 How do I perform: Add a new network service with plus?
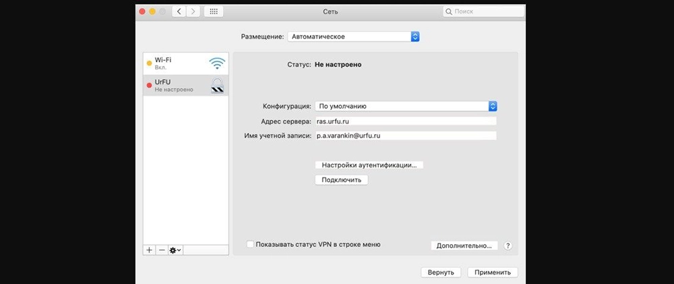[x=150, y=250]
